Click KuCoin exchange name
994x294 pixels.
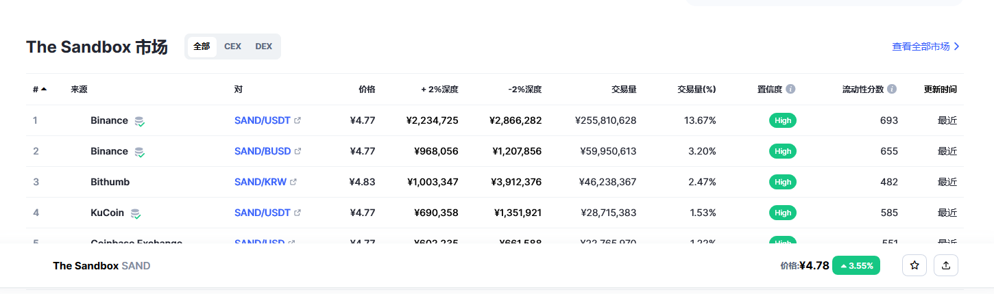pyautogui.click(x=107, y=213)
